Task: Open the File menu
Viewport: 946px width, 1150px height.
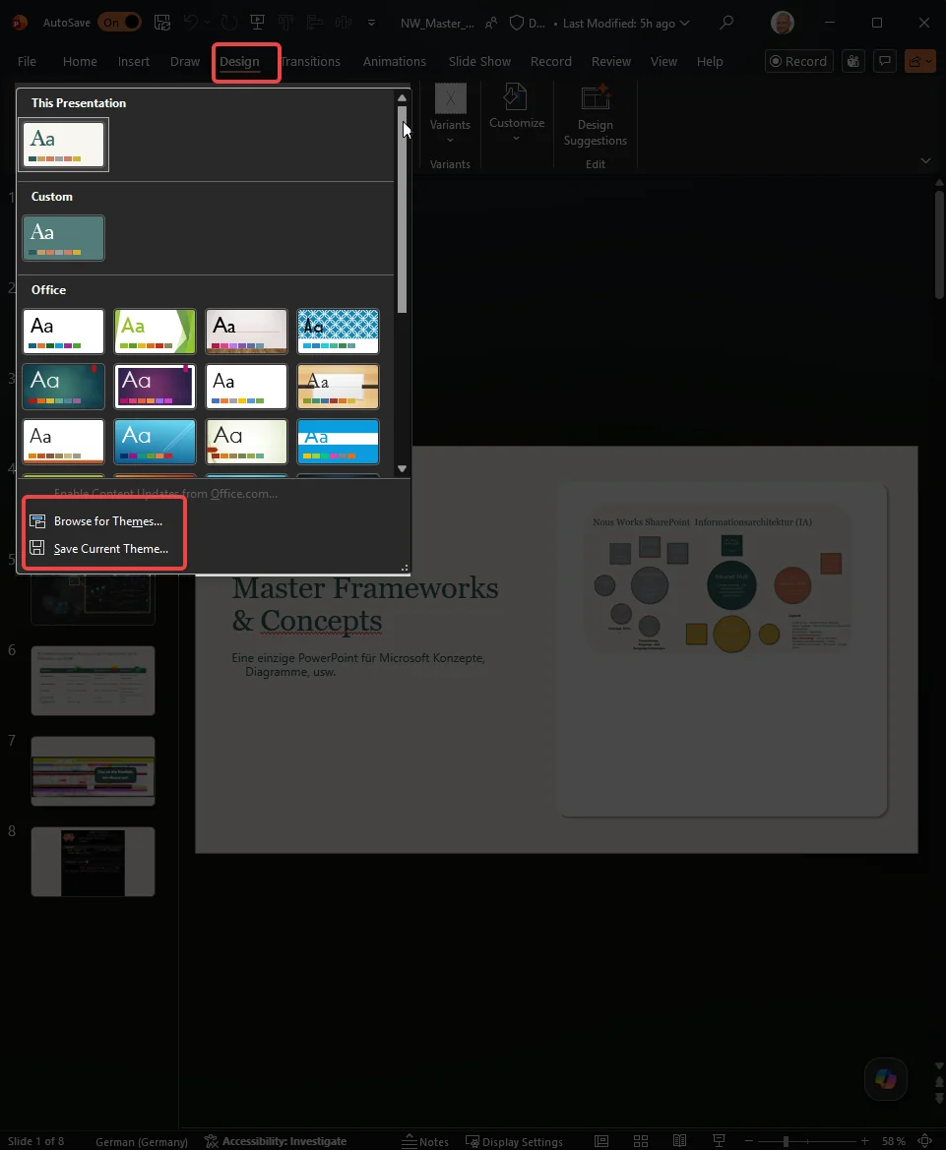Action: point(28,62)
